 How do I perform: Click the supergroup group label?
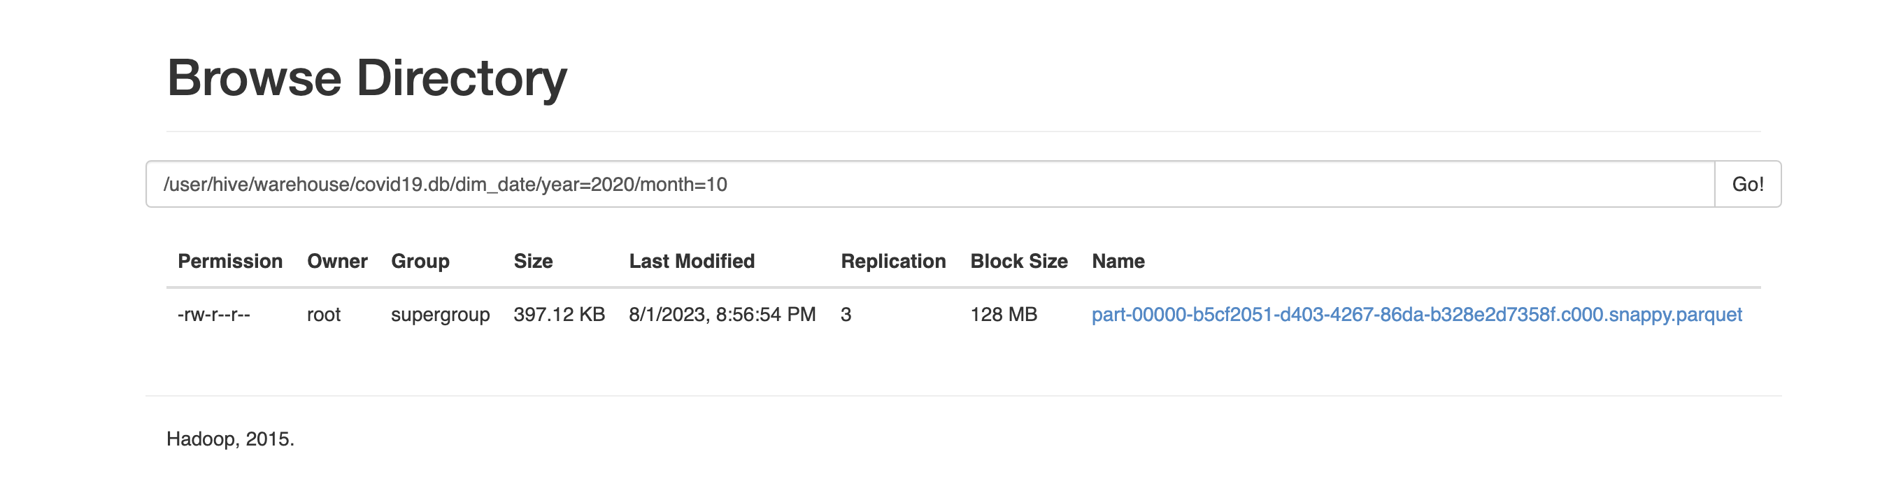[x=441, y=315]
